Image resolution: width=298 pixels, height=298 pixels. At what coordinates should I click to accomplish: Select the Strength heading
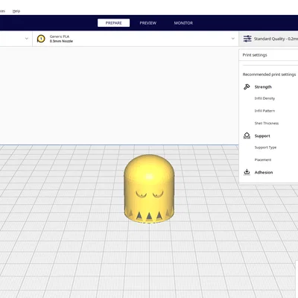point(263,87)
